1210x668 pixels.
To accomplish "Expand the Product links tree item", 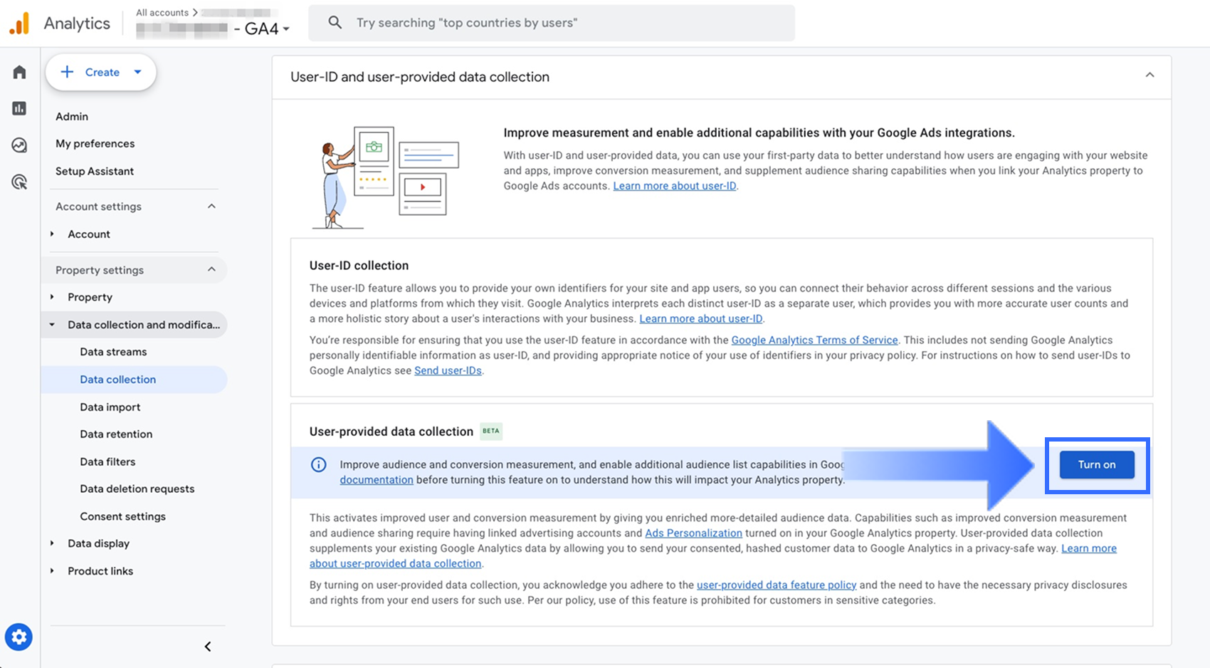I will click(x=52, y=571).
